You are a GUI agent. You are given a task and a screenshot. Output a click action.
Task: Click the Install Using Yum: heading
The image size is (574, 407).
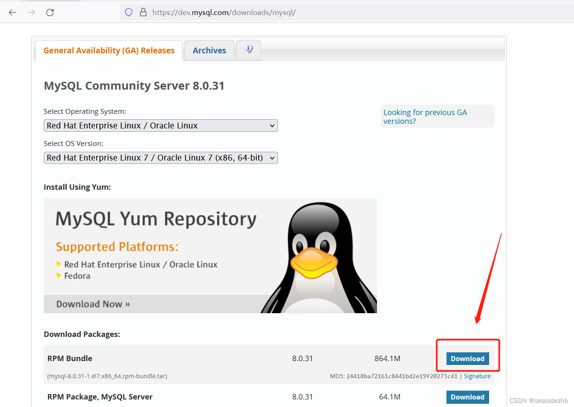77,187
